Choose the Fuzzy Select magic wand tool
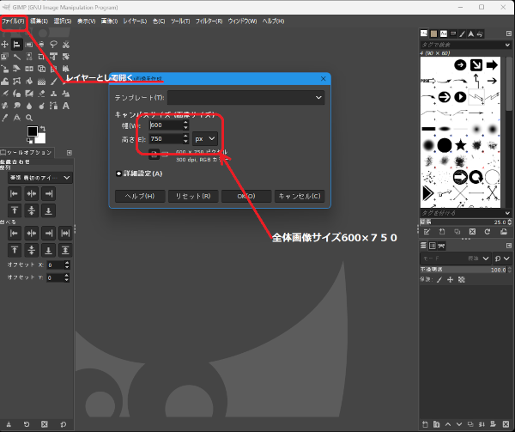This screenshot has height=432, width=515. click(x=17, y=57)
